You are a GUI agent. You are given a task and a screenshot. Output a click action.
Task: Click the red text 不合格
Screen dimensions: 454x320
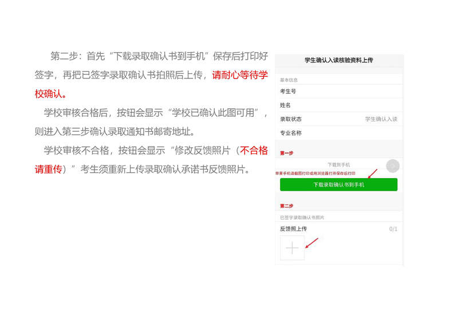point(254,151)
